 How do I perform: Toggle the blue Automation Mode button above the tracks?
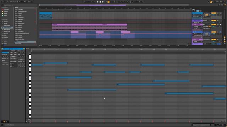coord(198,11)
